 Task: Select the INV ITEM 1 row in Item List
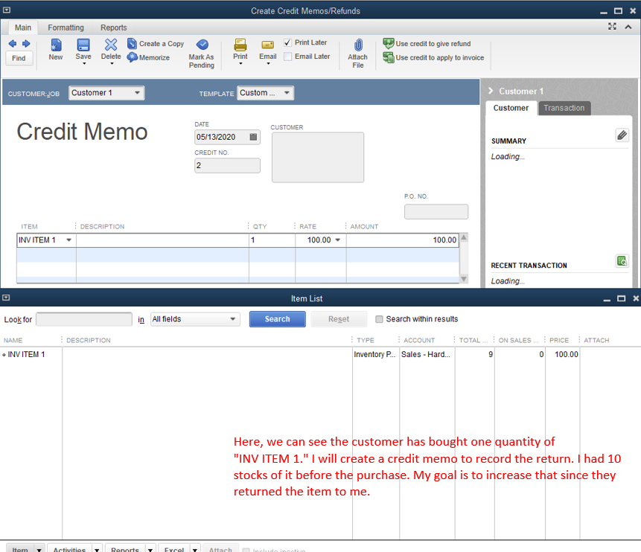tap(320, 354)
